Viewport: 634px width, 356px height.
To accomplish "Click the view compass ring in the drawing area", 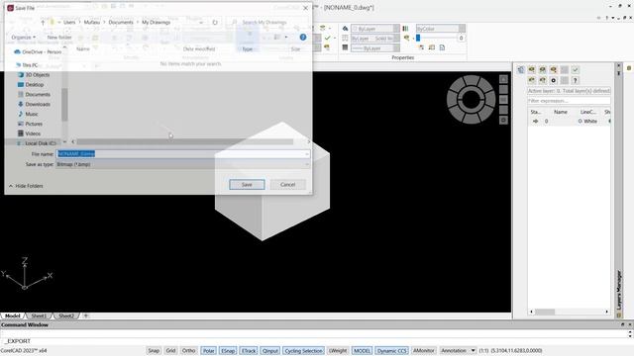I will pos(472,99).
